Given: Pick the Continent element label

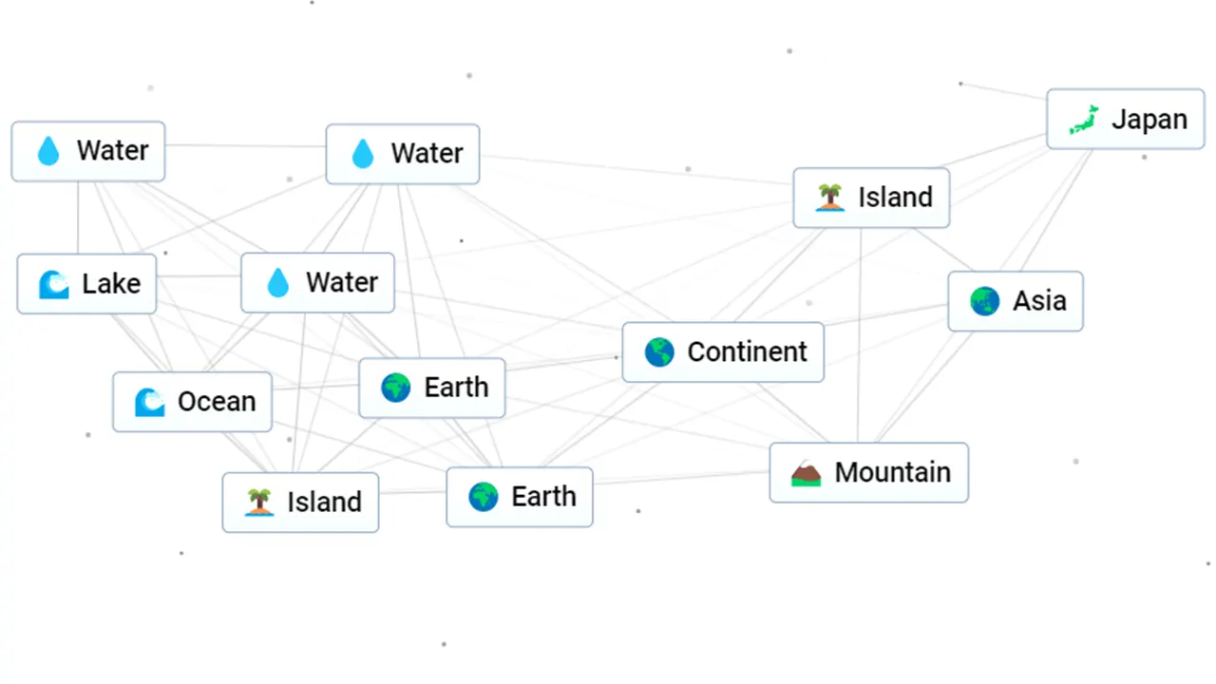Looking at the screenshot, I should point(747,352).
